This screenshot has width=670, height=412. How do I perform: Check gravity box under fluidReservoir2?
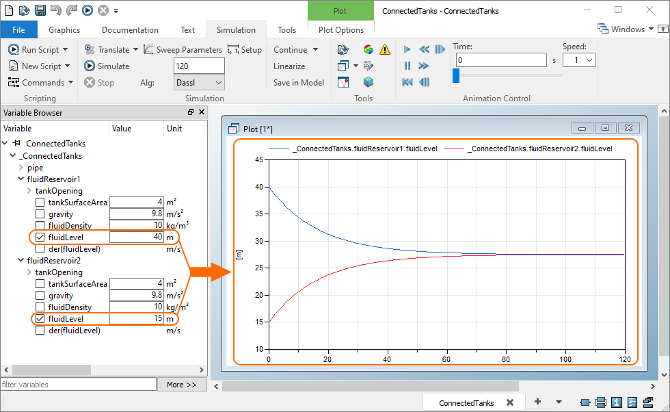(40, 296)
